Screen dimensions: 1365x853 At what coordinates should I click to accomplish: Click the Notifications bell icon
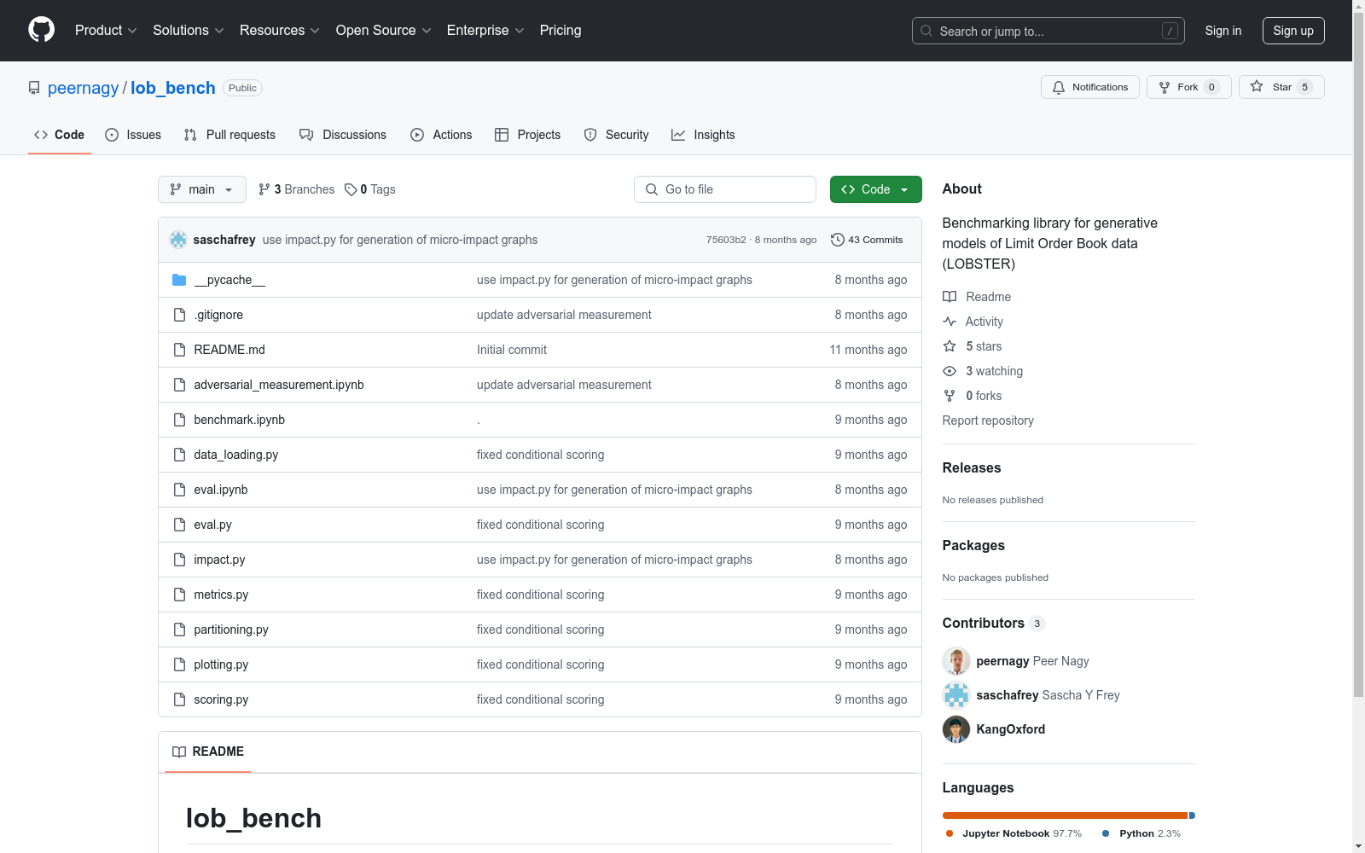pos(1059,87)
